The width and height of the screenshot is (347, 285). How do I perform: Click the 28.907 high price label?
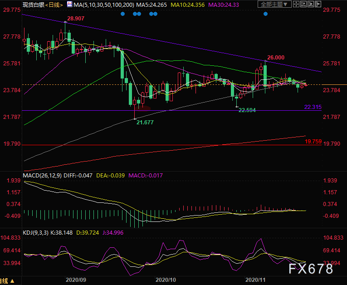pos(76,19)
